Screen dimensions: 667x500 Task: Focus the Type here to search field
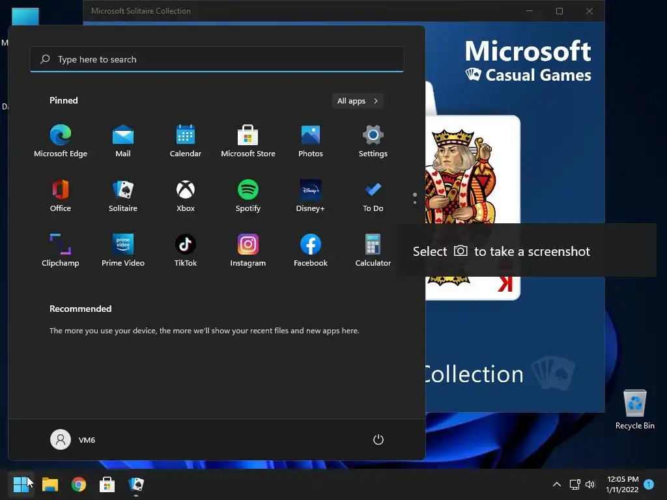pyautogui.click(x=217, y=59)
